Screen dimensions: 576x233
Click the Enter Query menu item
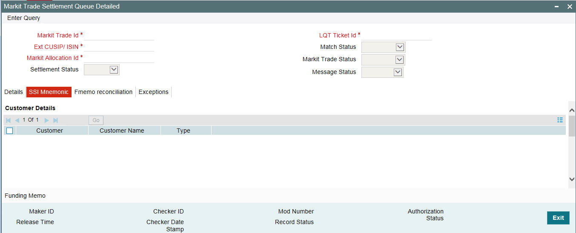pos(24,18)
